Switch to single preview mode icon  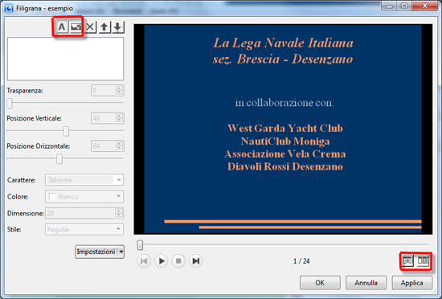click(407, 261)
